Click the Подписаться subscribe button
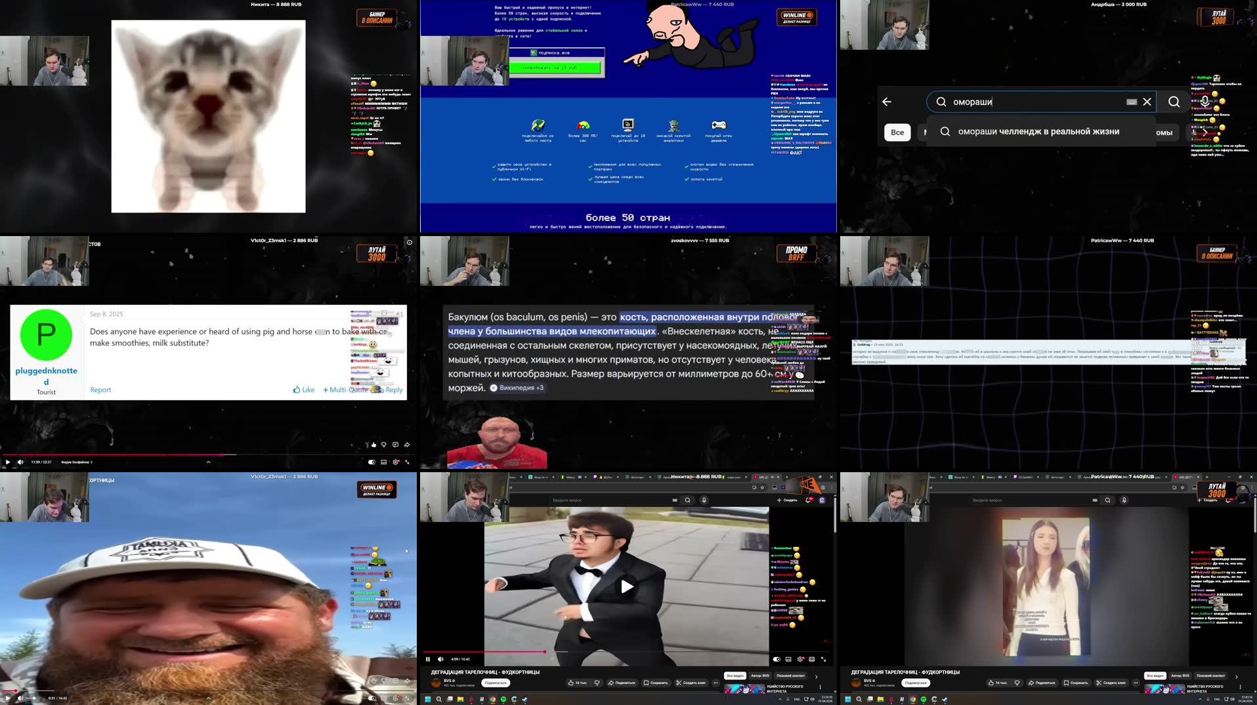This screenshot has height=705, width=1257. pos(496,683)
